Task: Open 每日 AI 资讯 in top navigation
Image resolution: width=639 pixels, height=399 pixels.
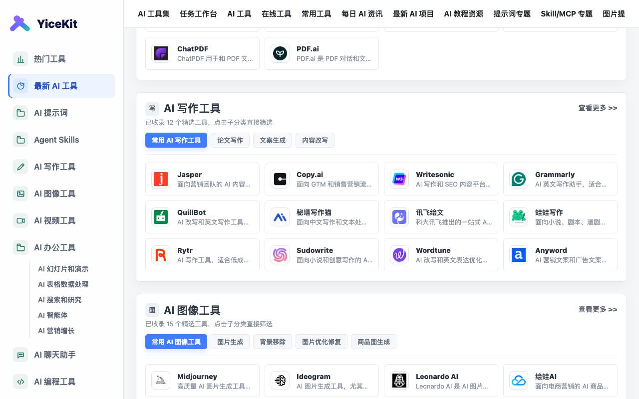Action: tap(362, 14)
